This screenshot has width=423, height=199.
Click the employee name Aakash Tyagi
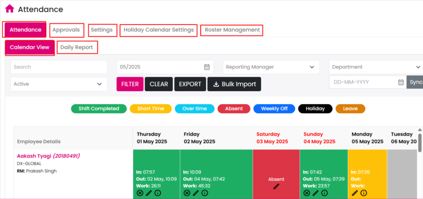34,156
